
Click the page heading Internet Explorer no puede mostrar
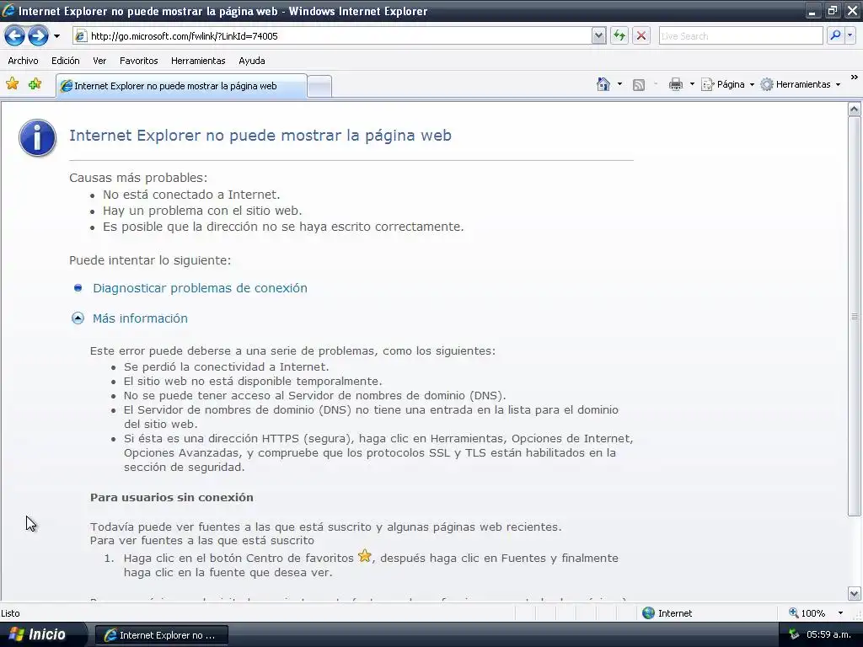click(x=260, y=136)
